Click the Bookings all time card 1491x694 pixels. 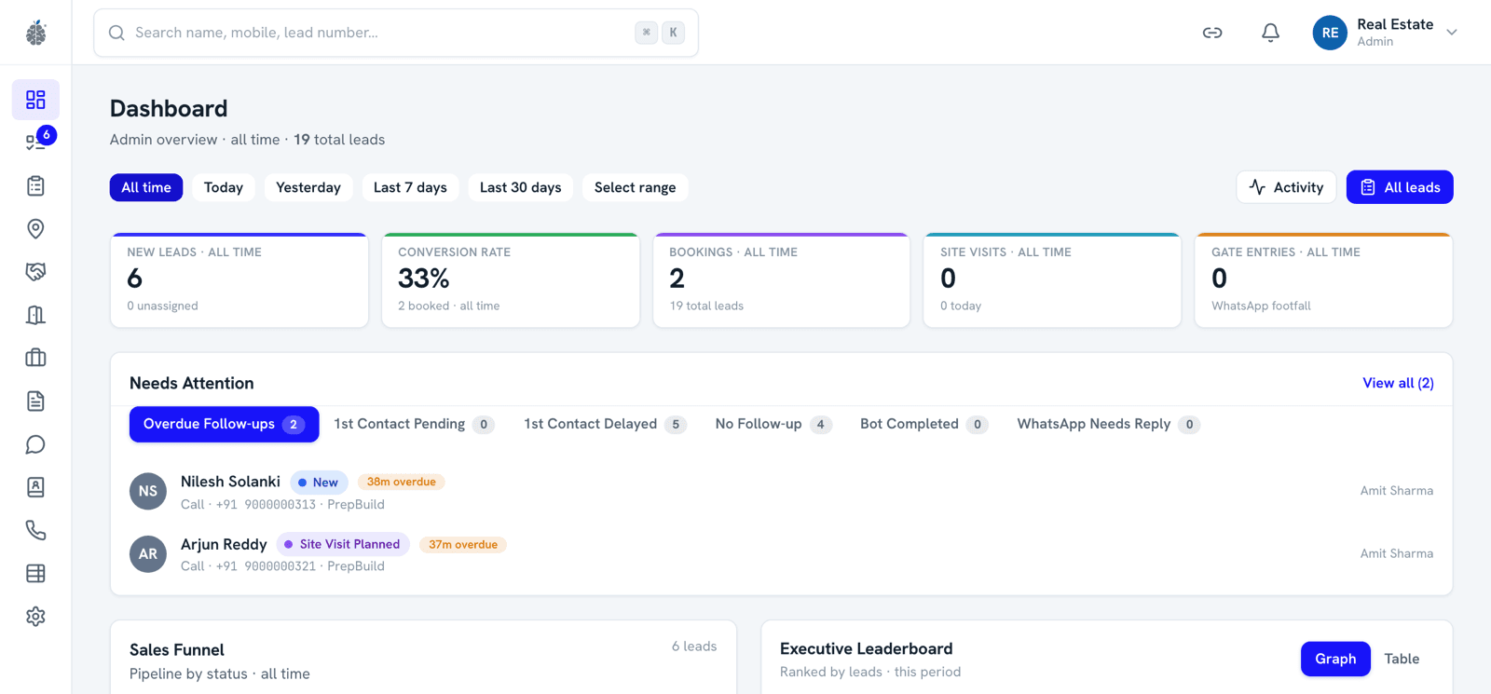tap(782, 279)
